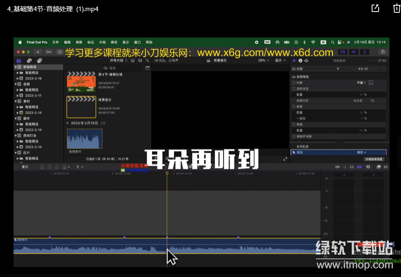Click the share export icon in toolbar
Viewport: 401px width, 277px height.
[x=383, y=52]
